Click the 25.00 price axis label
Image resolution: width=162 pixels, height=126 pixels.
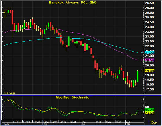pos(149,17)
